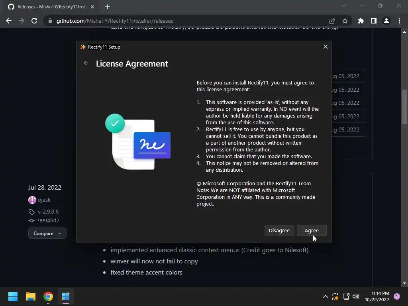Open the v-2.9.8.6 tag link
408x306 pixels.
click(48, 212)
